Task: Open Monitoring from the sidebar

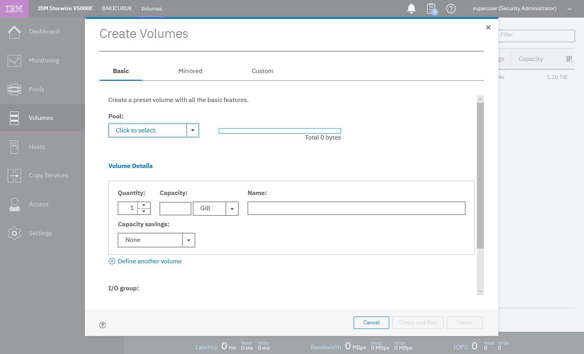Action: click(44, 61)
